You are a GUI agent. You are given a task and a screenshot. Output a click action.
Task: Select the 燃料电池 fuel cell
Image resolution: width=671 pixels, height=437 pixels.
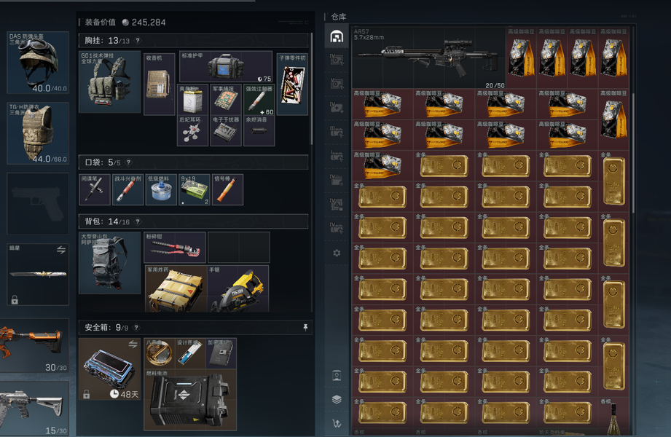click(190, 400)
